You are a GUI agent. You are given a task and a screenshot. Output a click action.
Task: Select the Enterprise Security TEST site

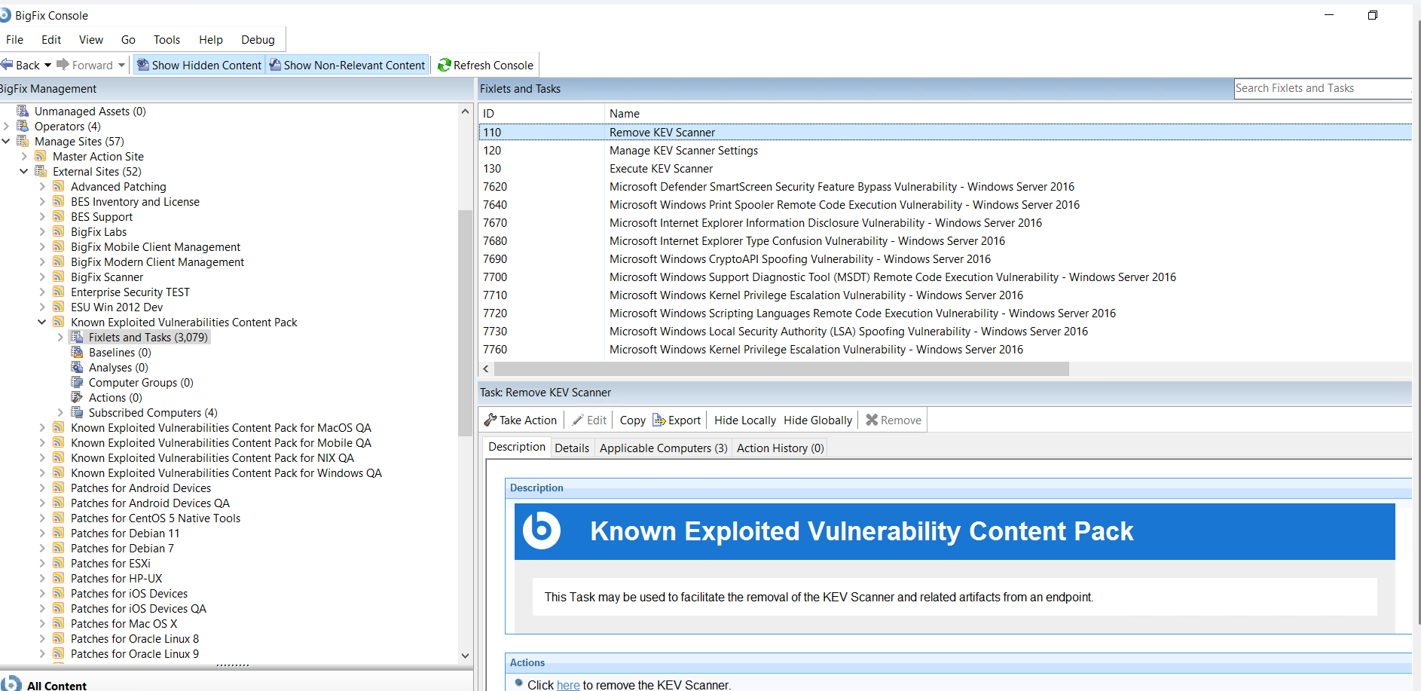130,292
